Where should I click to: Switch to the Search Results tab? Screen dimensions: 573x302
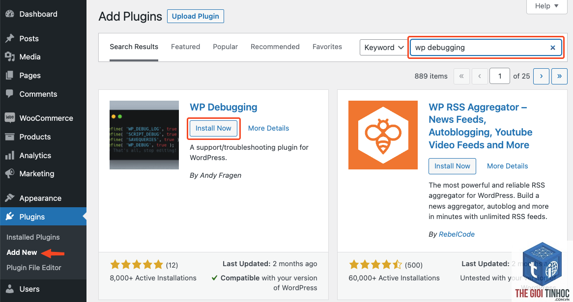click(x=134, y=47)
